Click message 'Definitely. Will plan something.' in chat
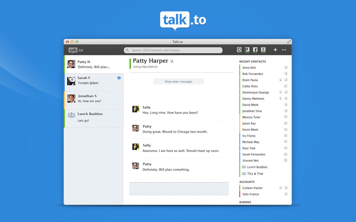This screenshot has width=356, height=222. 166,170
